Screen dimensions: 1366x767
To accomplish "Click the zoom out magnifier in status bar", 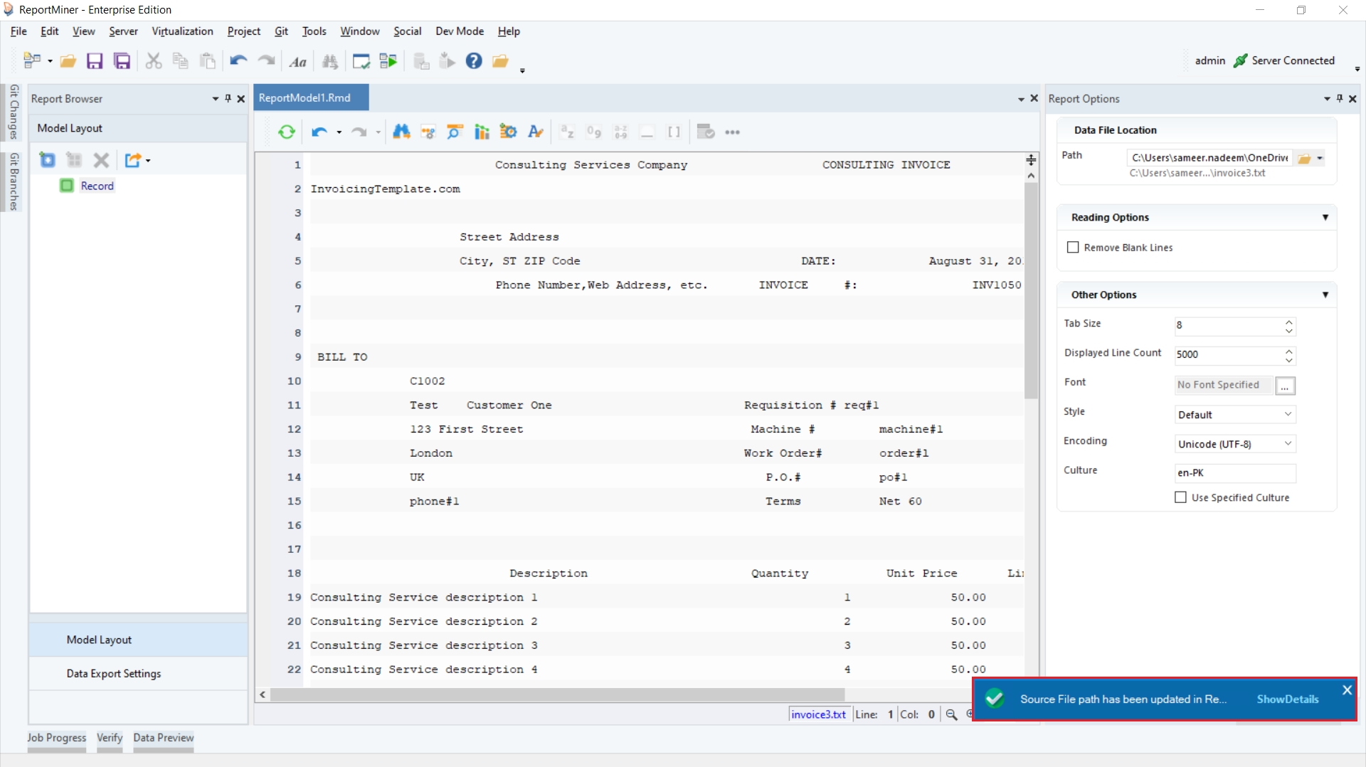I will (x=951, y=714).
